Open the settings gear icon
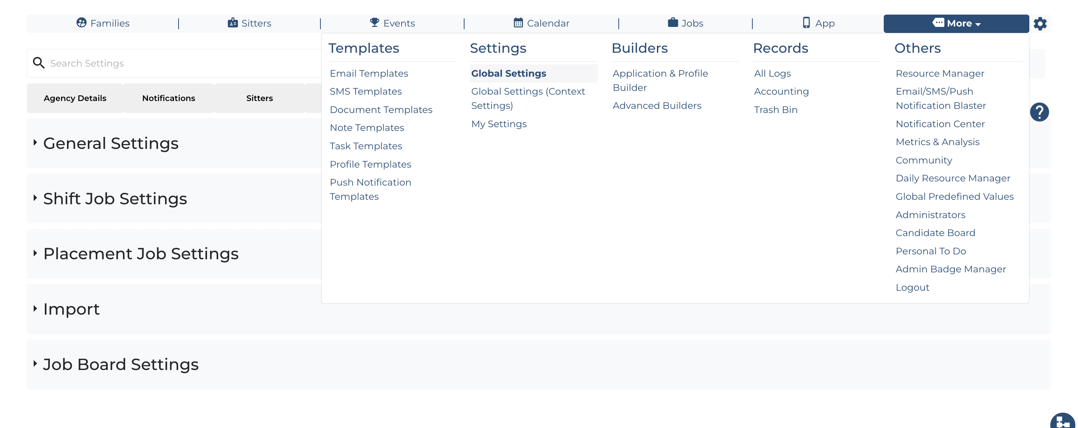This screenshot has height=428, width=1078. (1040, 24)
